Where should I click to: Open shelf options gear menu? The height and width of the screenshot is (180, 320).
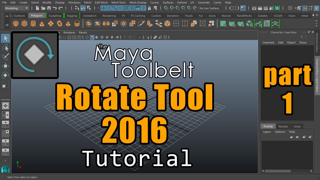coord(7,25)
